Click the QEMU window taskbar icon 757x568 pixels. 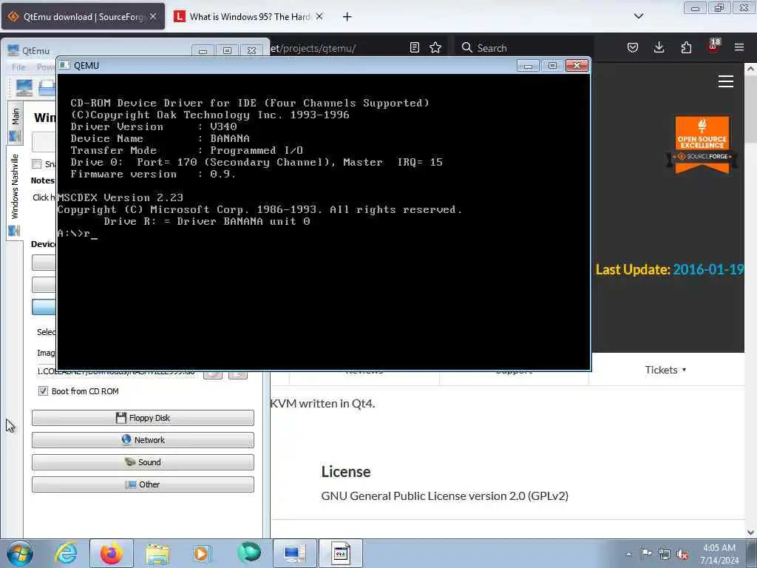point(340,553)
